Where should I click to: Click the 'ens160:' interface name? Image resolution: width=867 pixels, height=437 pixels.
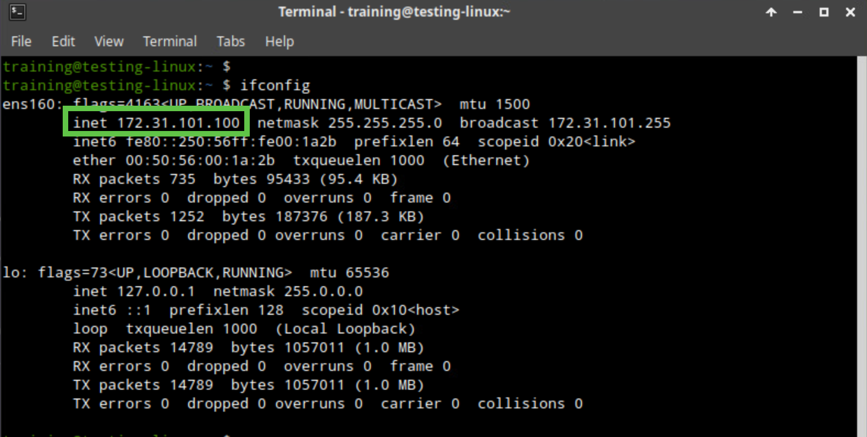click(x=32, y=104)
